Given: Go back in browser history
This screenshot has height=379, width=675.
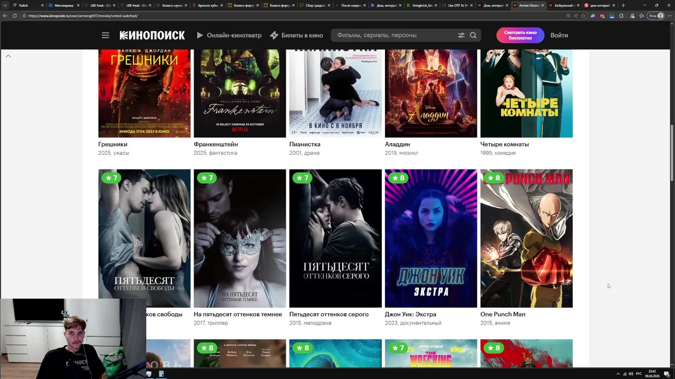Looking at the screenshot, I should point(5,16).
